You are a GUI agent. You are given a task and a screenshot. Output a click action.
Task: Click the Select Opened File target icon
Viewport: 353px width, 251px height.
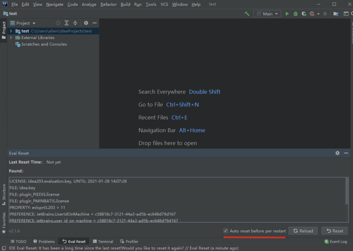pyautogui.click(x=58, y=23)
